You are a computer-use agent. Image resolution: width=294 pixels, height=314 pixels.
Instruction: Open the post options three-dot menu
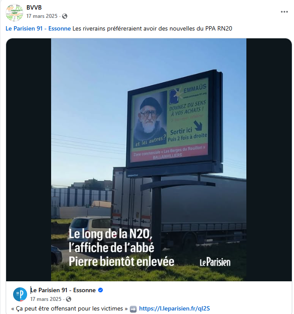tap(284, 12)
